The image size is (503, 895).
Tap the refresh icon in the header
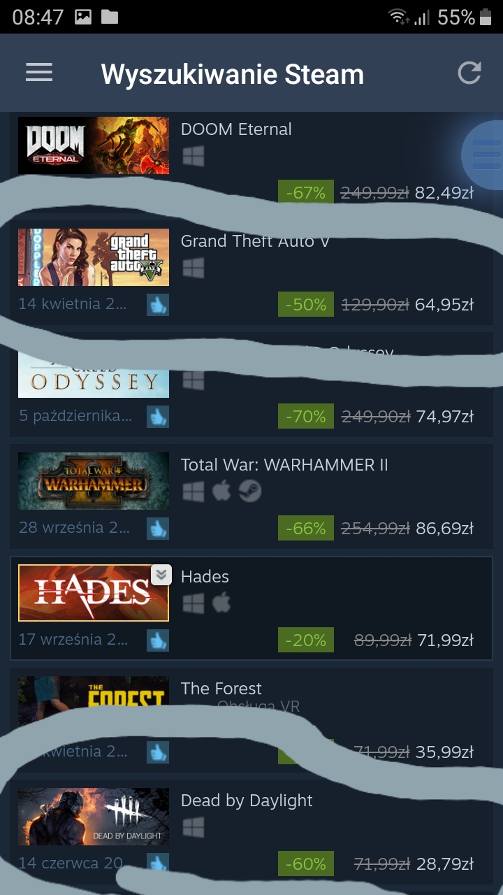(x=469, y=73)
